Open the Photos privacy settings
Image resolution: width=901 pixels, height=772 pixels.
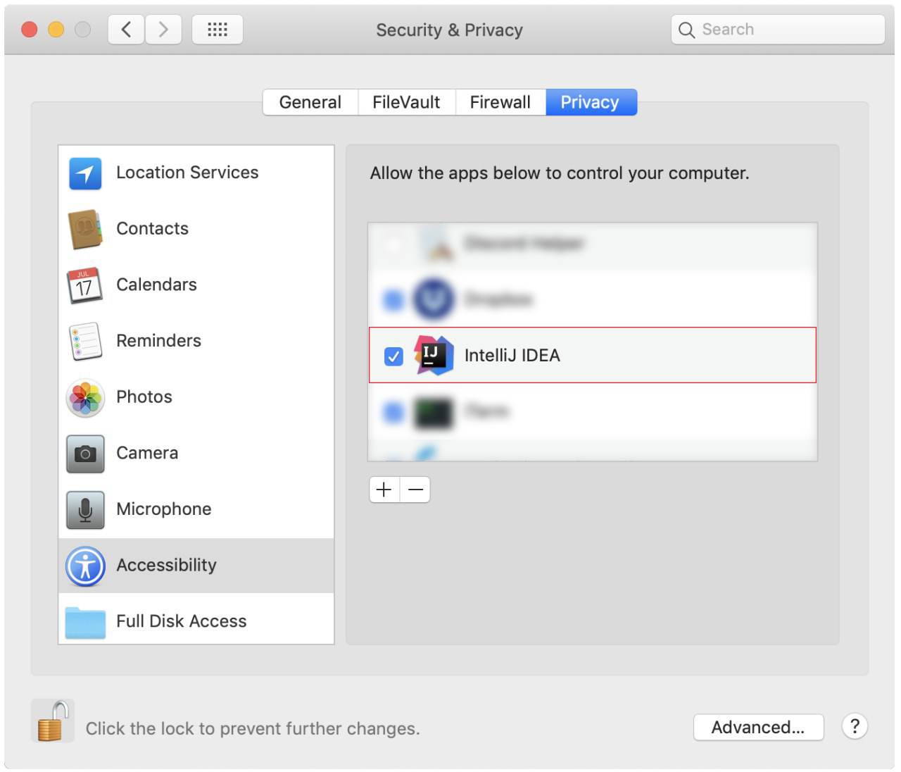click(84, 397)
